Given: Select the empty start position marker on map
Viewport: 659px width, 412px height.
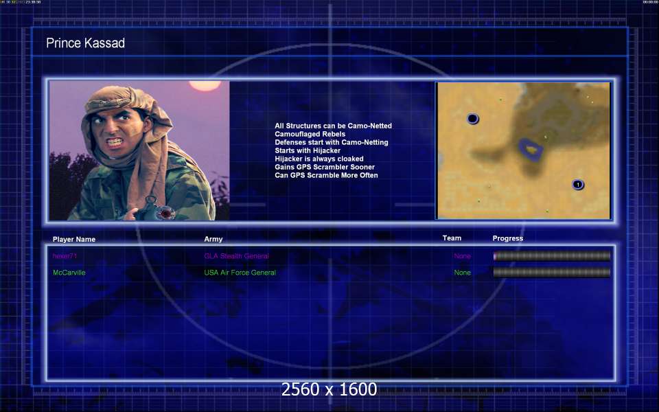Looking at the screenshot, I should coord(472,119).
